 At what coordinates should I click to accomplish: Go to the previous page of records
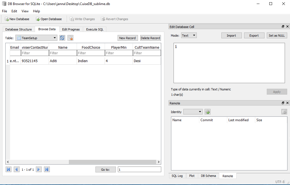point(17,169)
